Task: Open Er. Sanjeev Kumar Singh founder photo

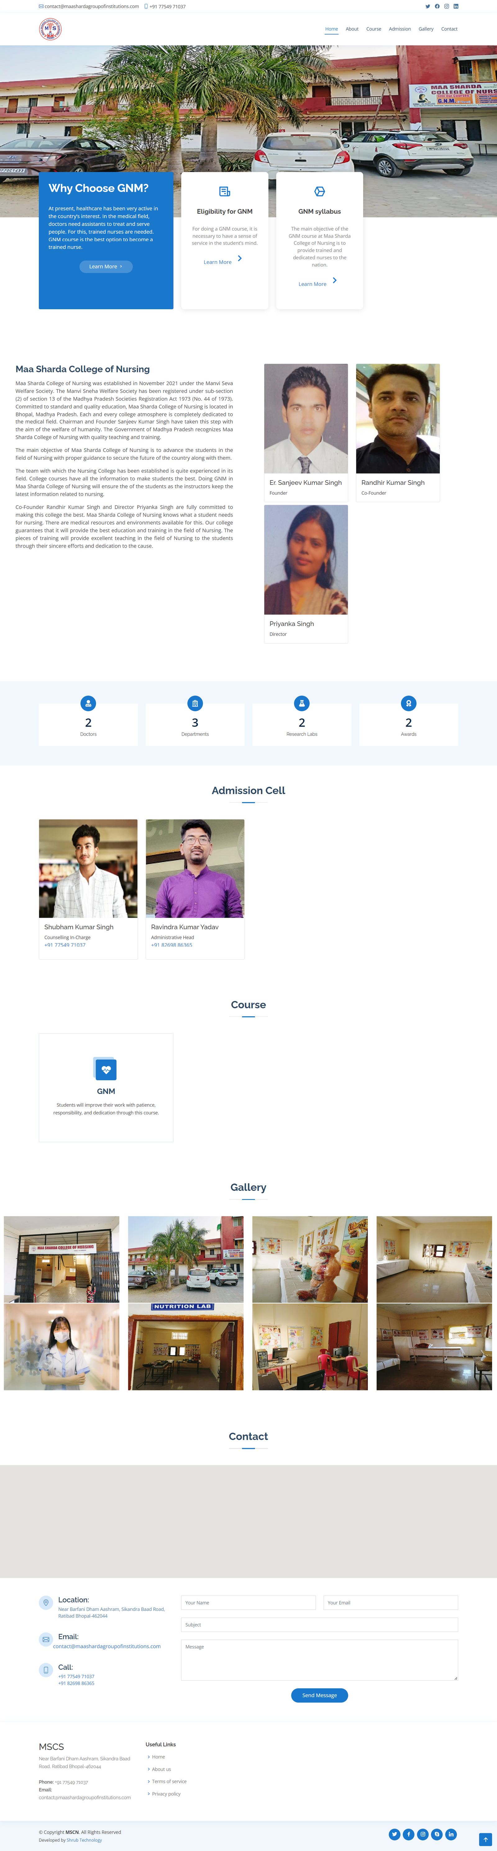Action: pyautogui.click(x=306, y=418)
